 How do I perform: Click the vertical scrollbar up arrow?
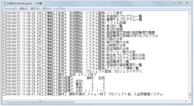[189, 13]
